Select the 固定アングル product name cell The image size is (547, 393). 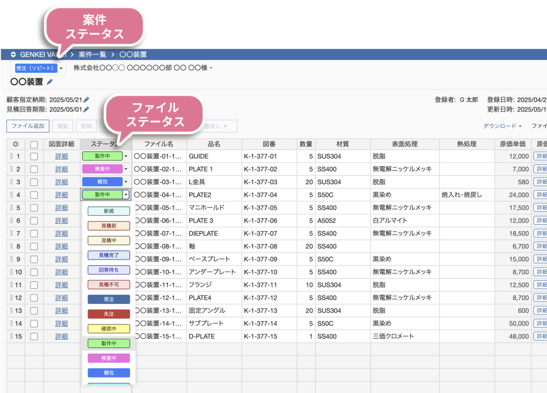pyautogui.click(x=214, y=310)
